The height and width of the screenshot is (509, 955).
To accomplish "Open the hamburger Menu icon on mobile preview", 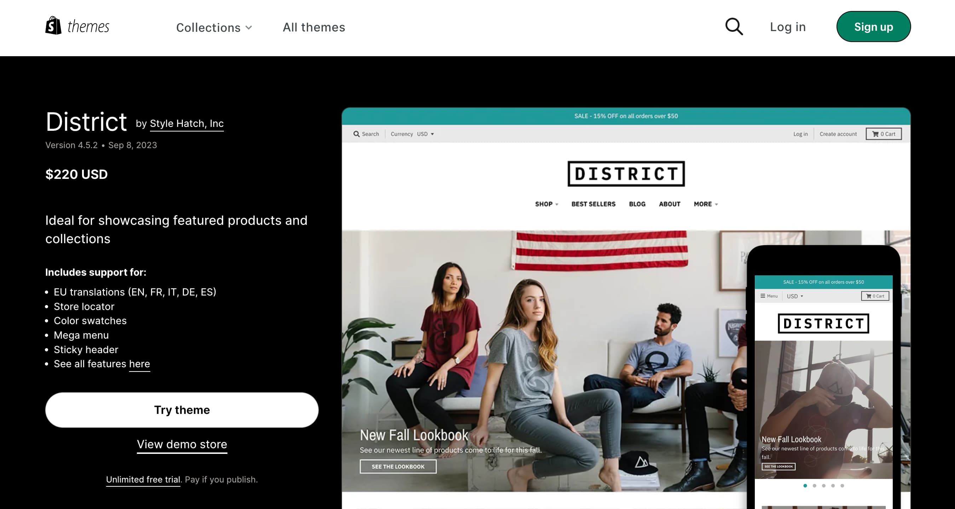I will pos(763,296).
